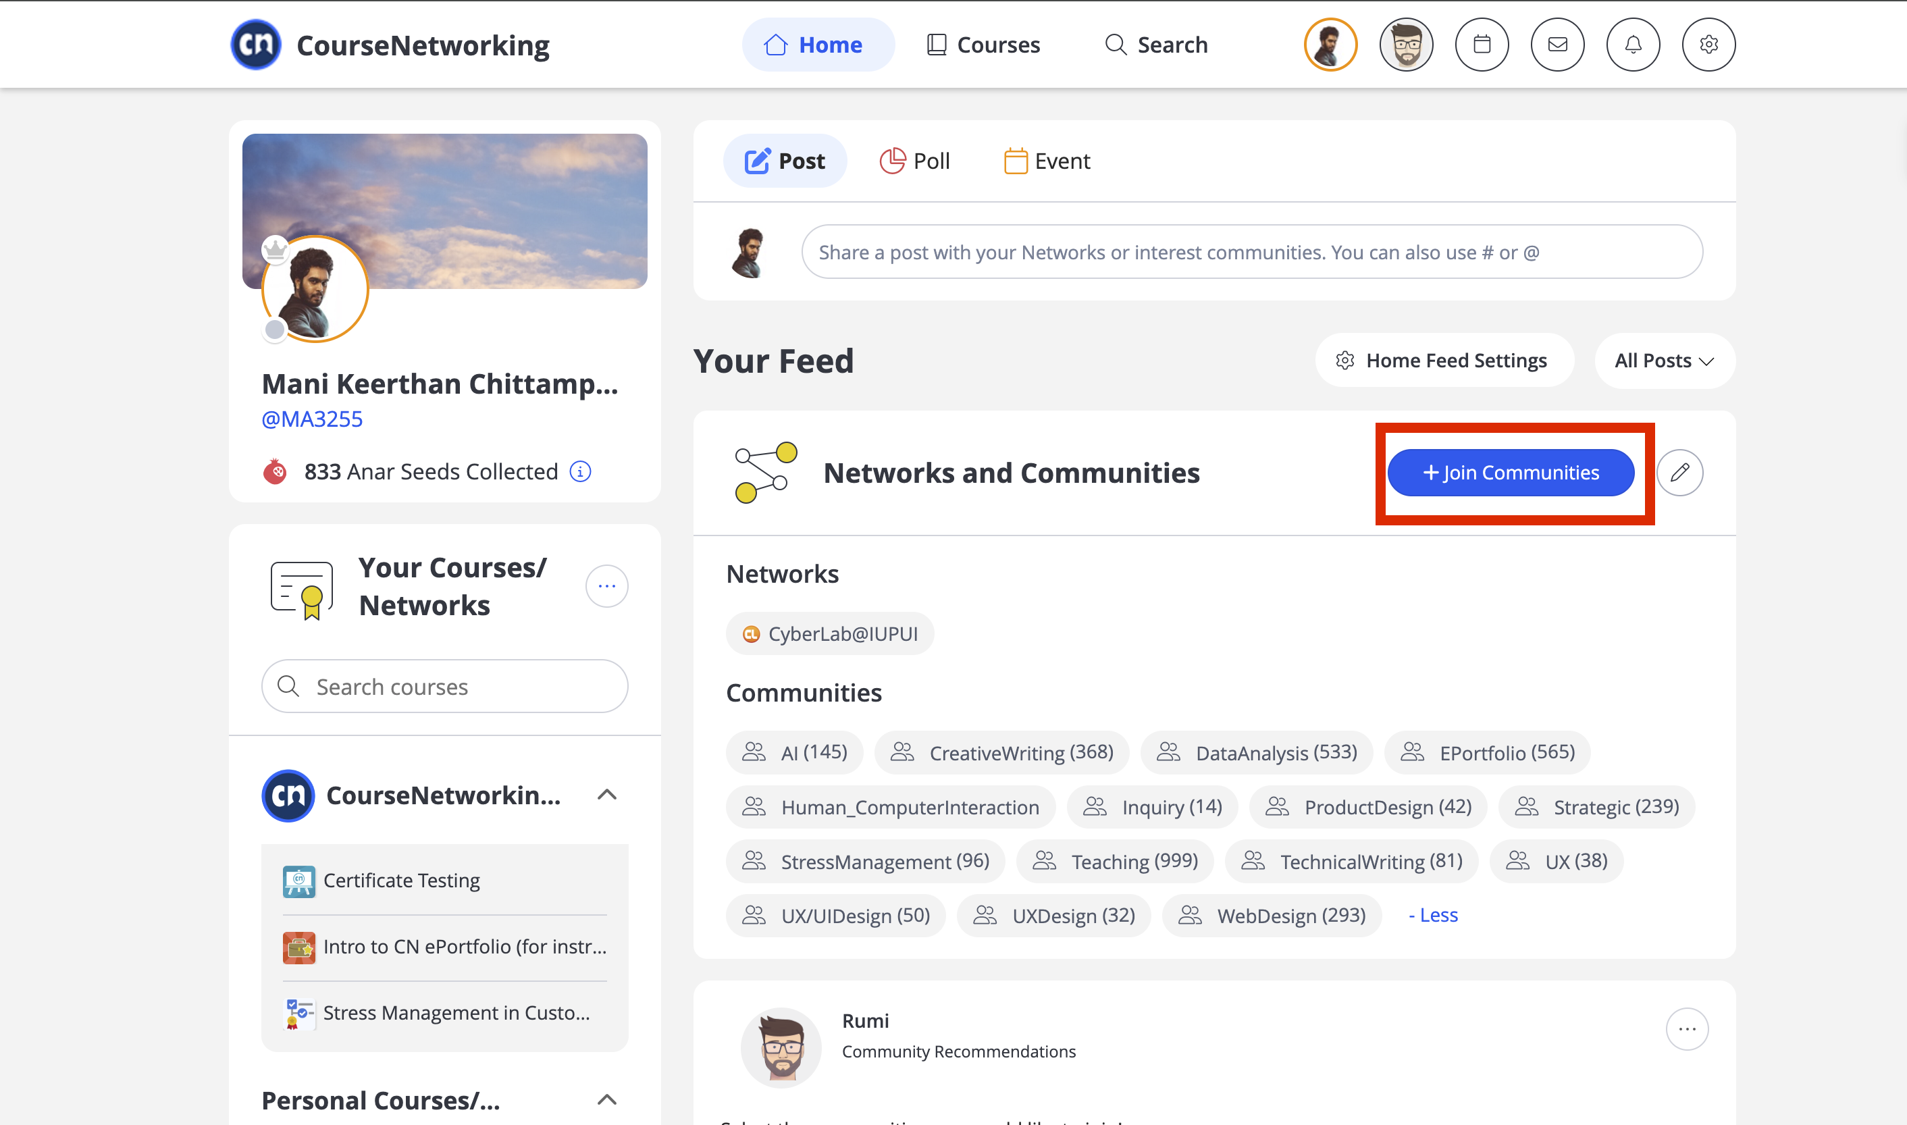Click the profile avatar in header

pyautogui.click(x=1331, y=45)
